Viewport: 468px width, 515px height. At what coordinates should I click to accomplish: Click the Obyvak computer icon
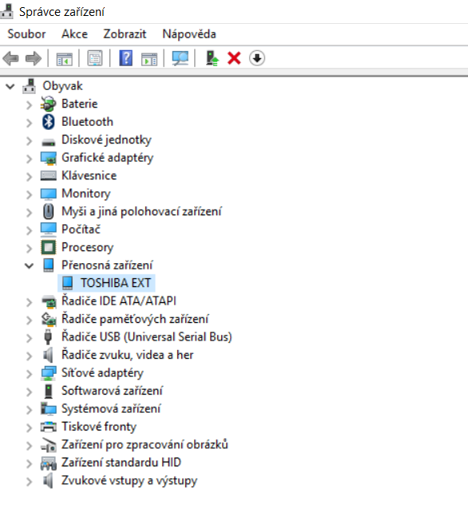[x=30, y=86]
